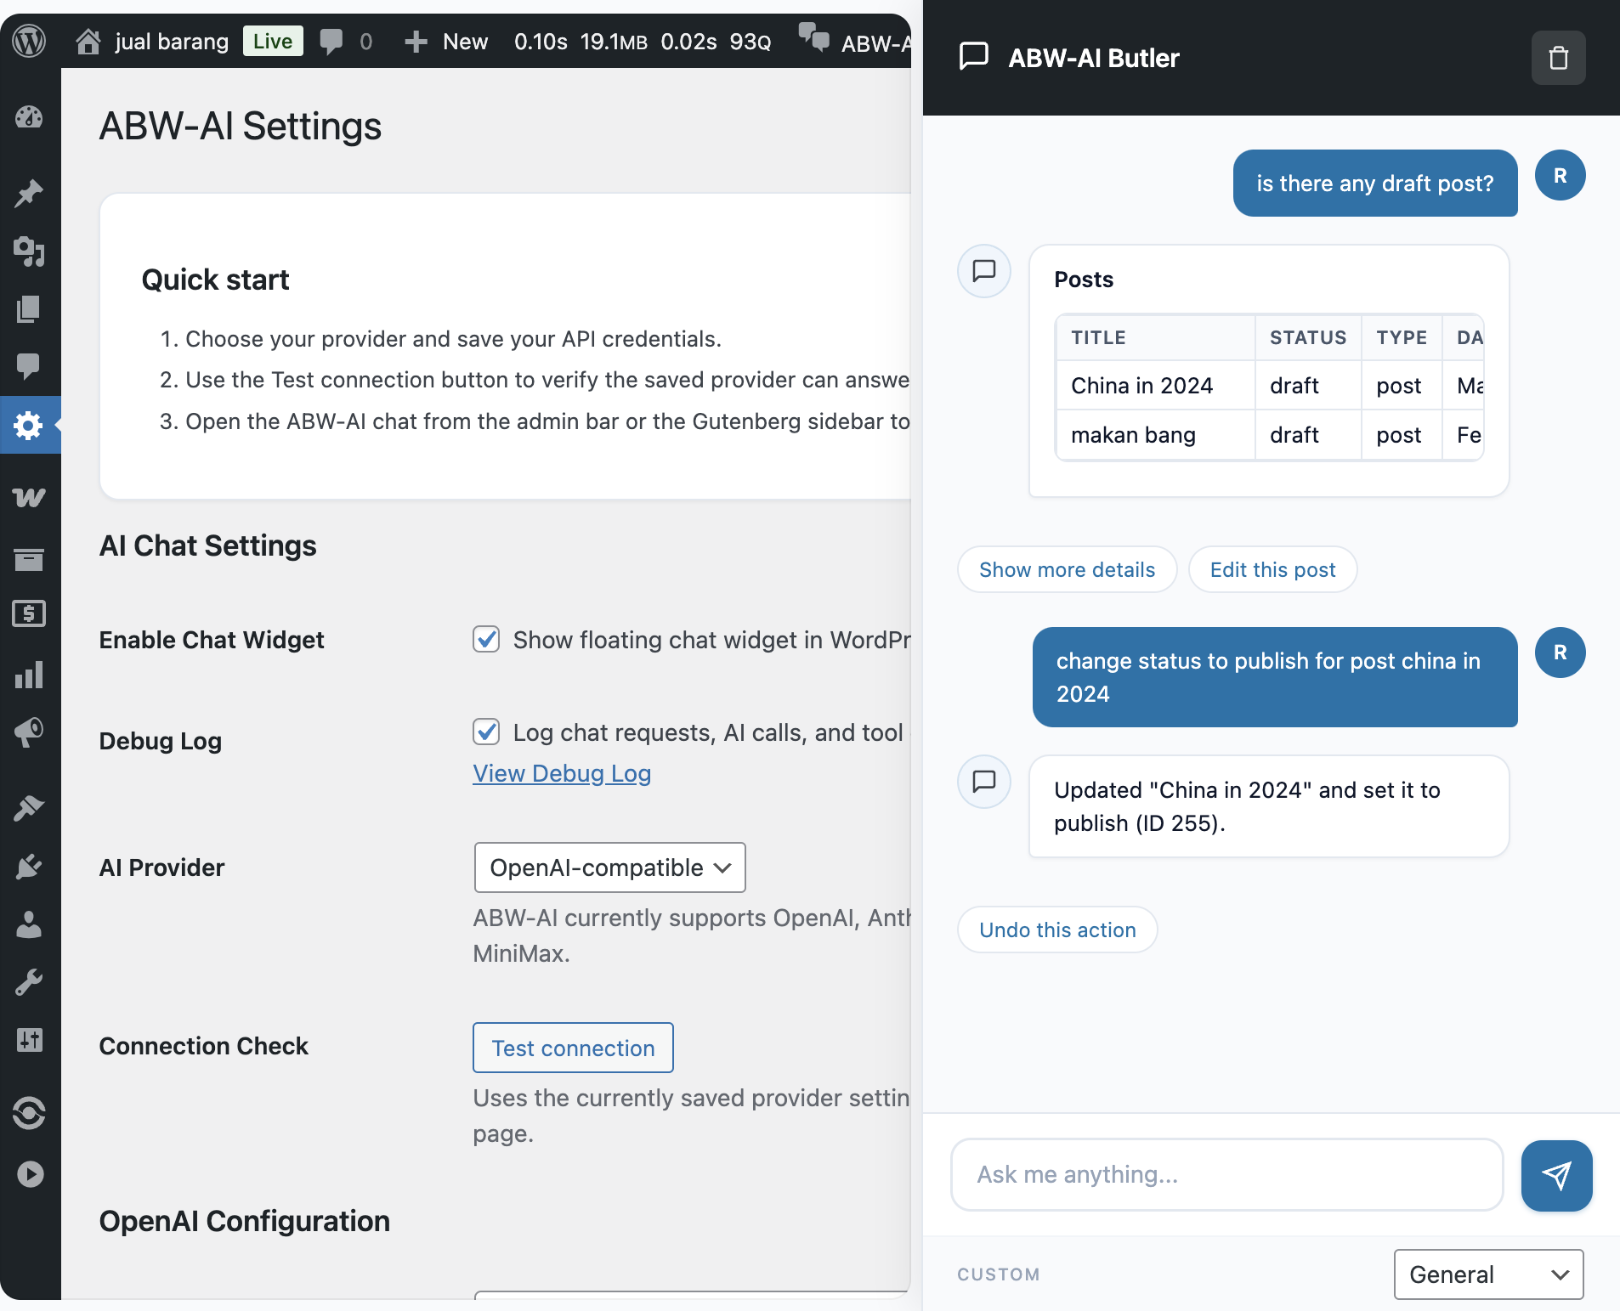Screen dimensions: 1620x1311
Task: Open the WordPress logo menu
Action: (x=30, y=41)
